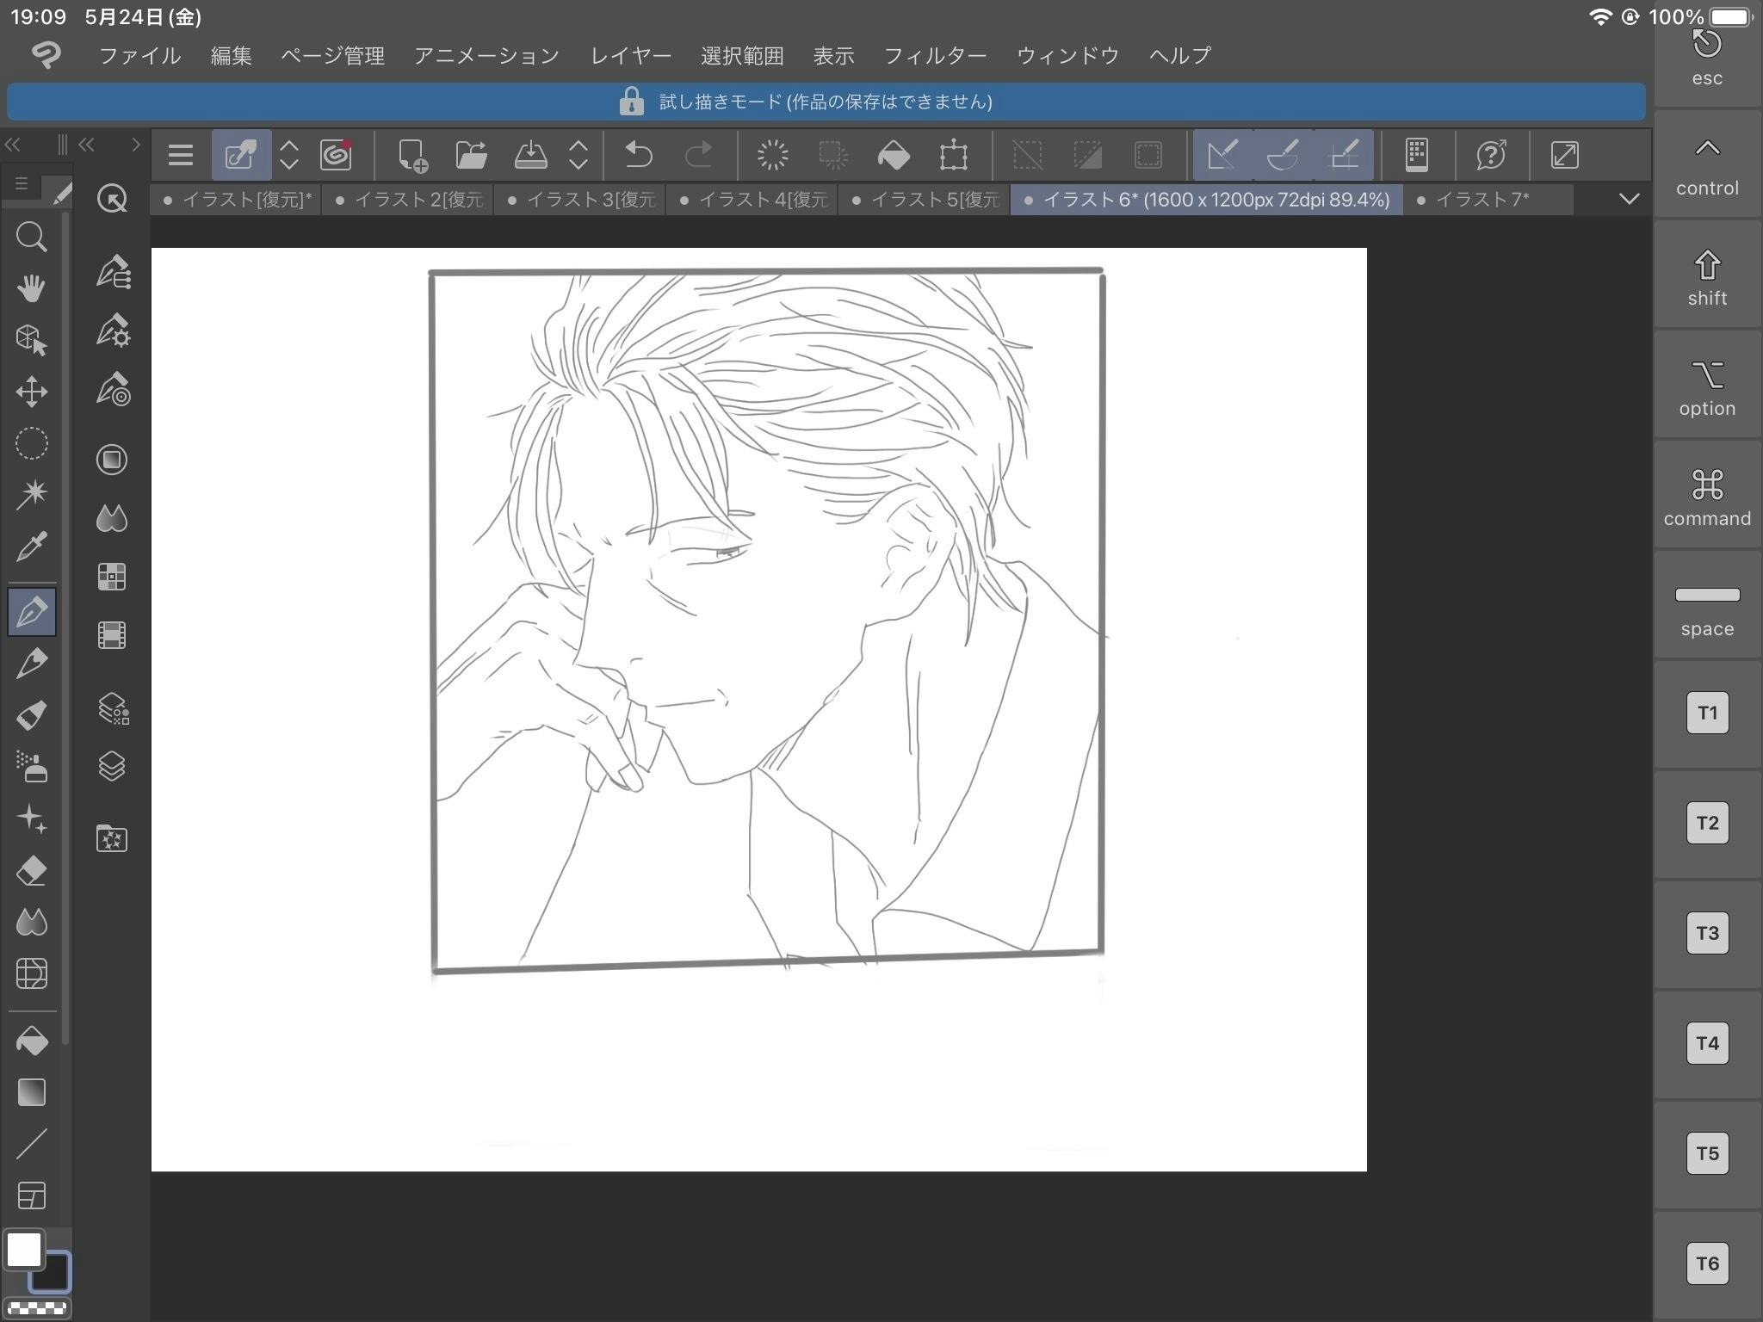Open the フィルター menu
Image resolution: width=1763 pixels, height=1322 pixels.
934,55
